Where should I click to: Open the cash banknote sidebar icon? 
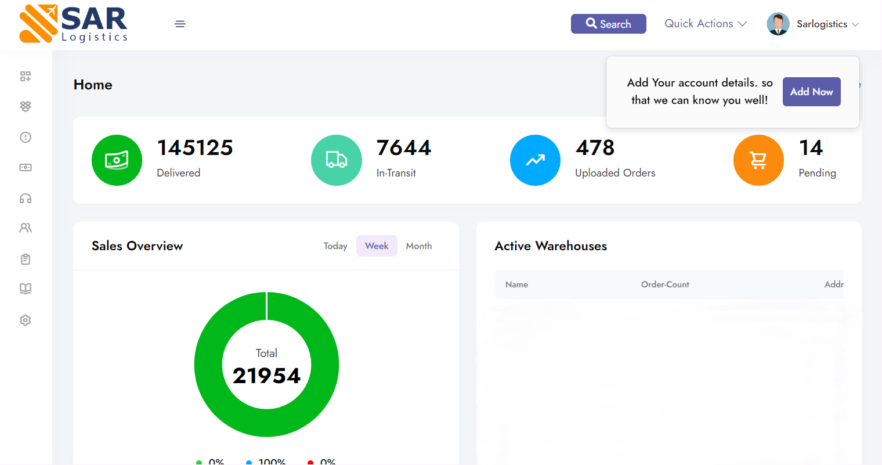pos(26,167)
